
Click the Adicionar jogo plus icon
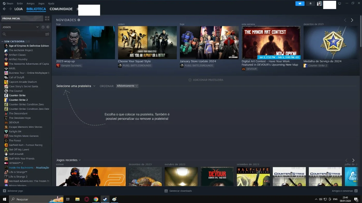[x=4, y=191]
